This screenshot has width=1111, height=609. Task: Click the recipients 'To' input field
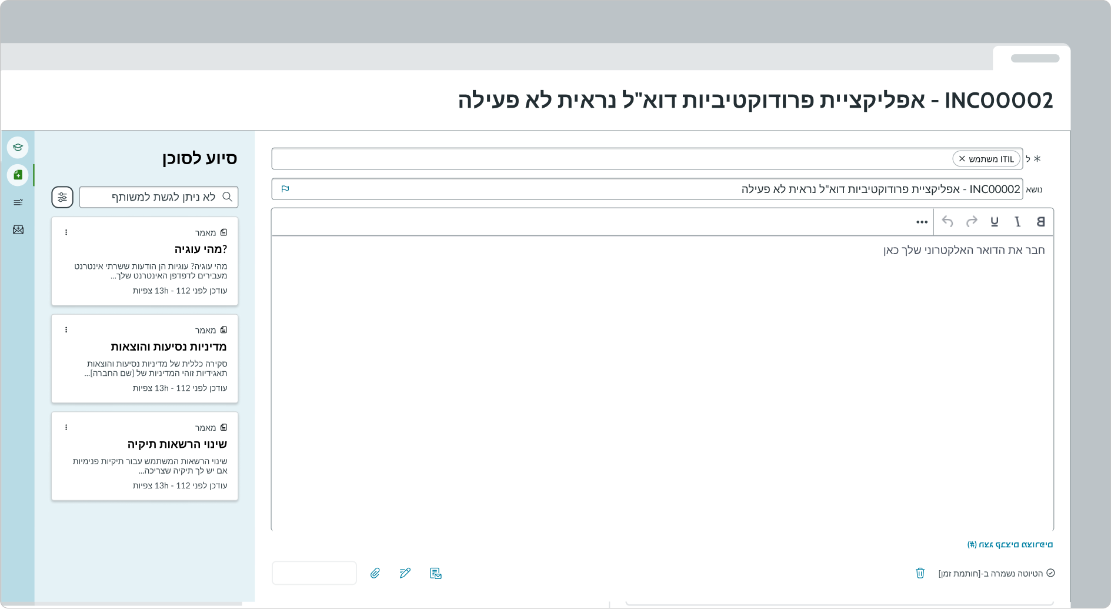(647, 159)
